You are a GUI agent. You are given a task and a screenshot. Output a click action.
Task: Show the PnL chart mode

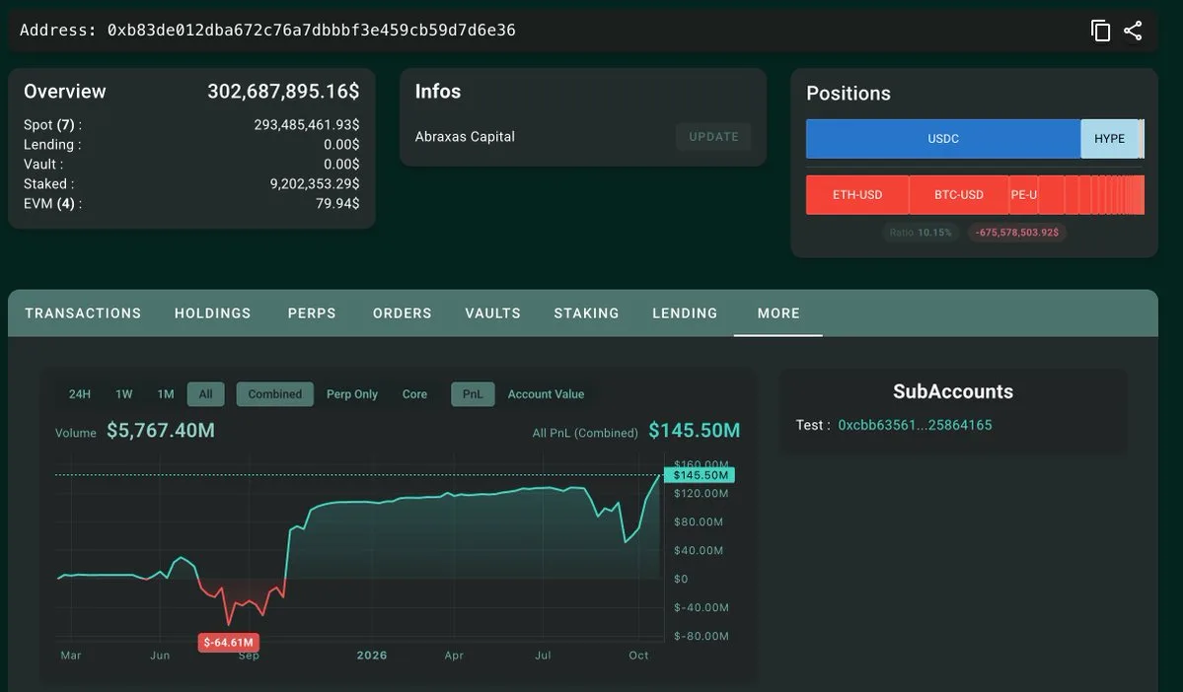[x=473, y=394]
